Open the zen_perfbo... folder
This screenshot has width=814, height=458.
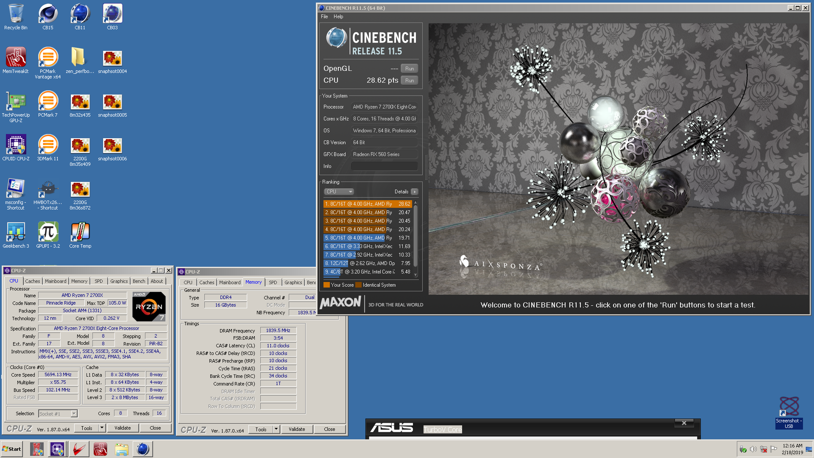pos(80,60)
